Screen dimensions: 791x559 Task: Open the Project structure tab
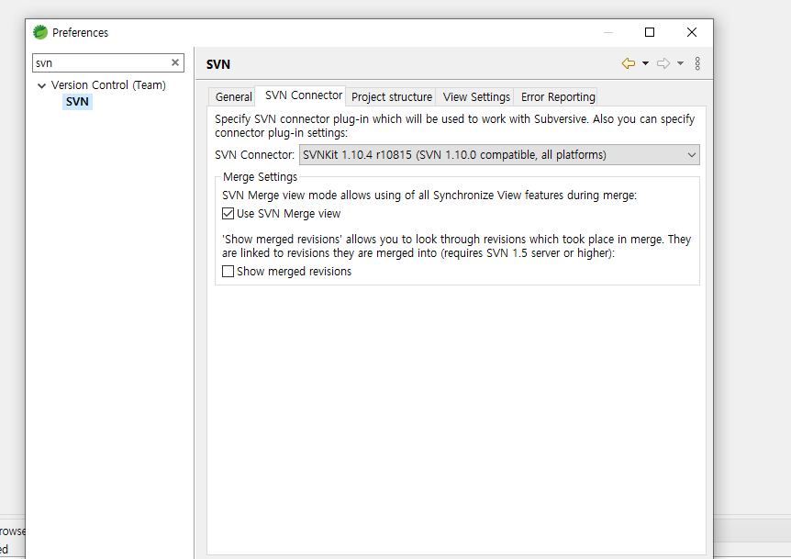click(392, 97)
